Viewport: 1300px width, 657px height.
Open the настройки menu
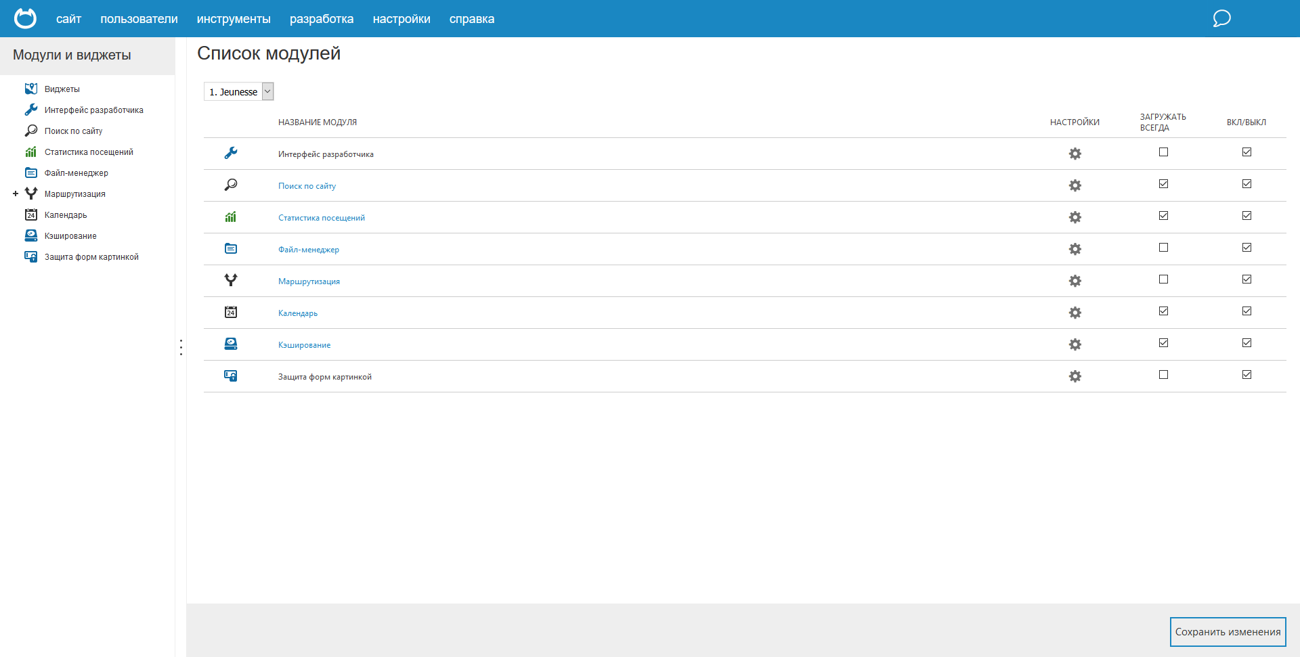pyautogui.click(x=402, y=19)
